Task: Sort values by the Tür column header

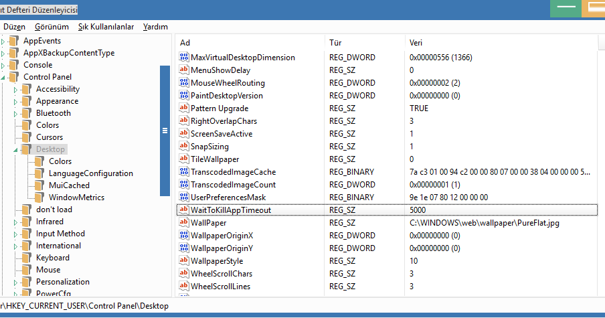Action: [x=365, y=42]
